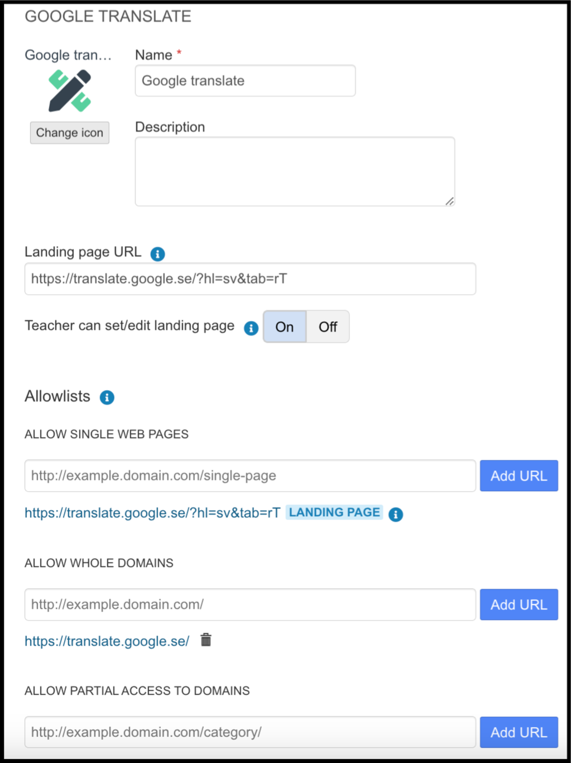
Task: Open the translate.google.se landing page link
Action: click(x=152, y=513)
